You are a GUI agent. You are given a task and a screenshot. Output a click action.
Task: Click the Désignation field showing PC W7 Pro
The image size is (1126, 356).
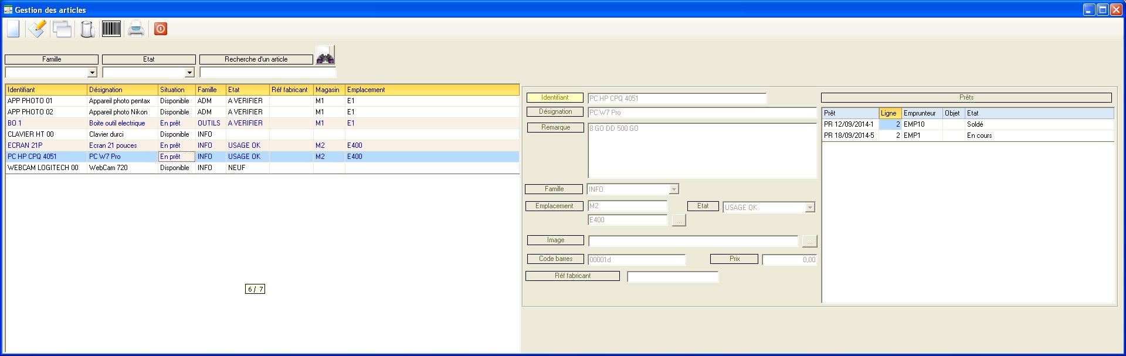click(x=702, y=113)
